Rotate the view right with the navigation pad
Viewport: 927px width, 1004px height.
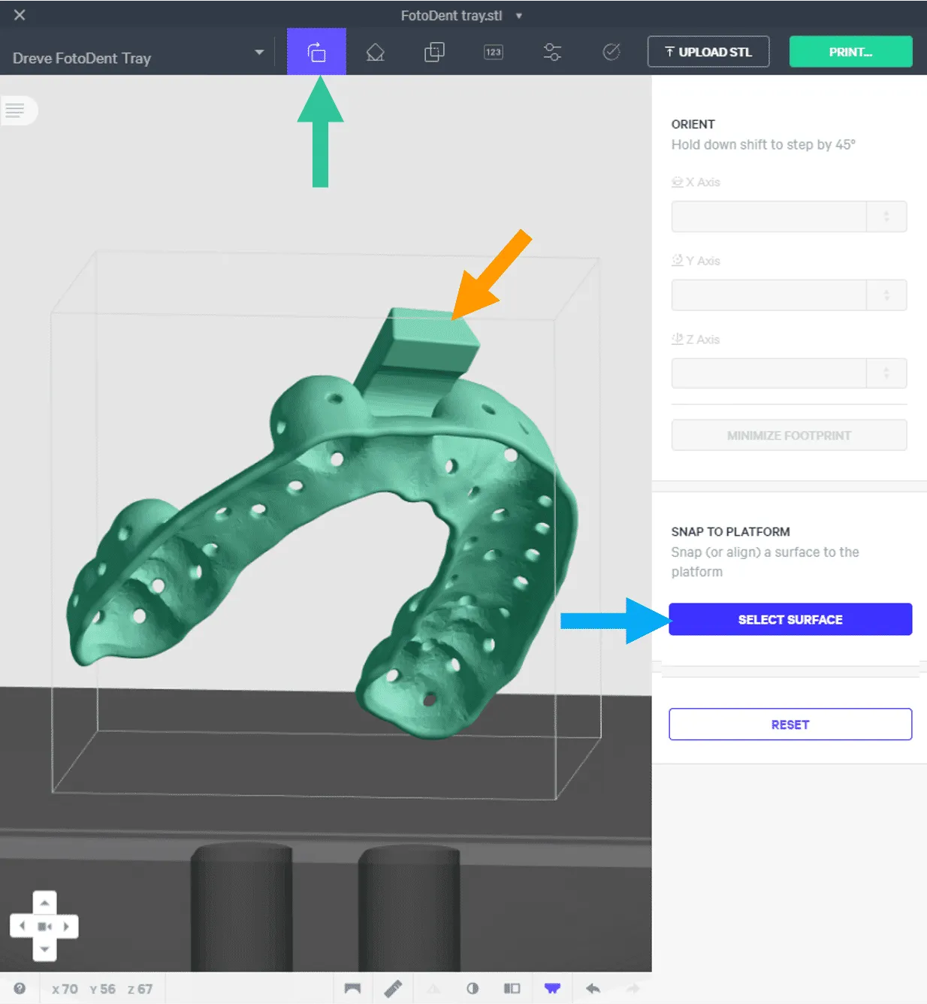[67, 927]
